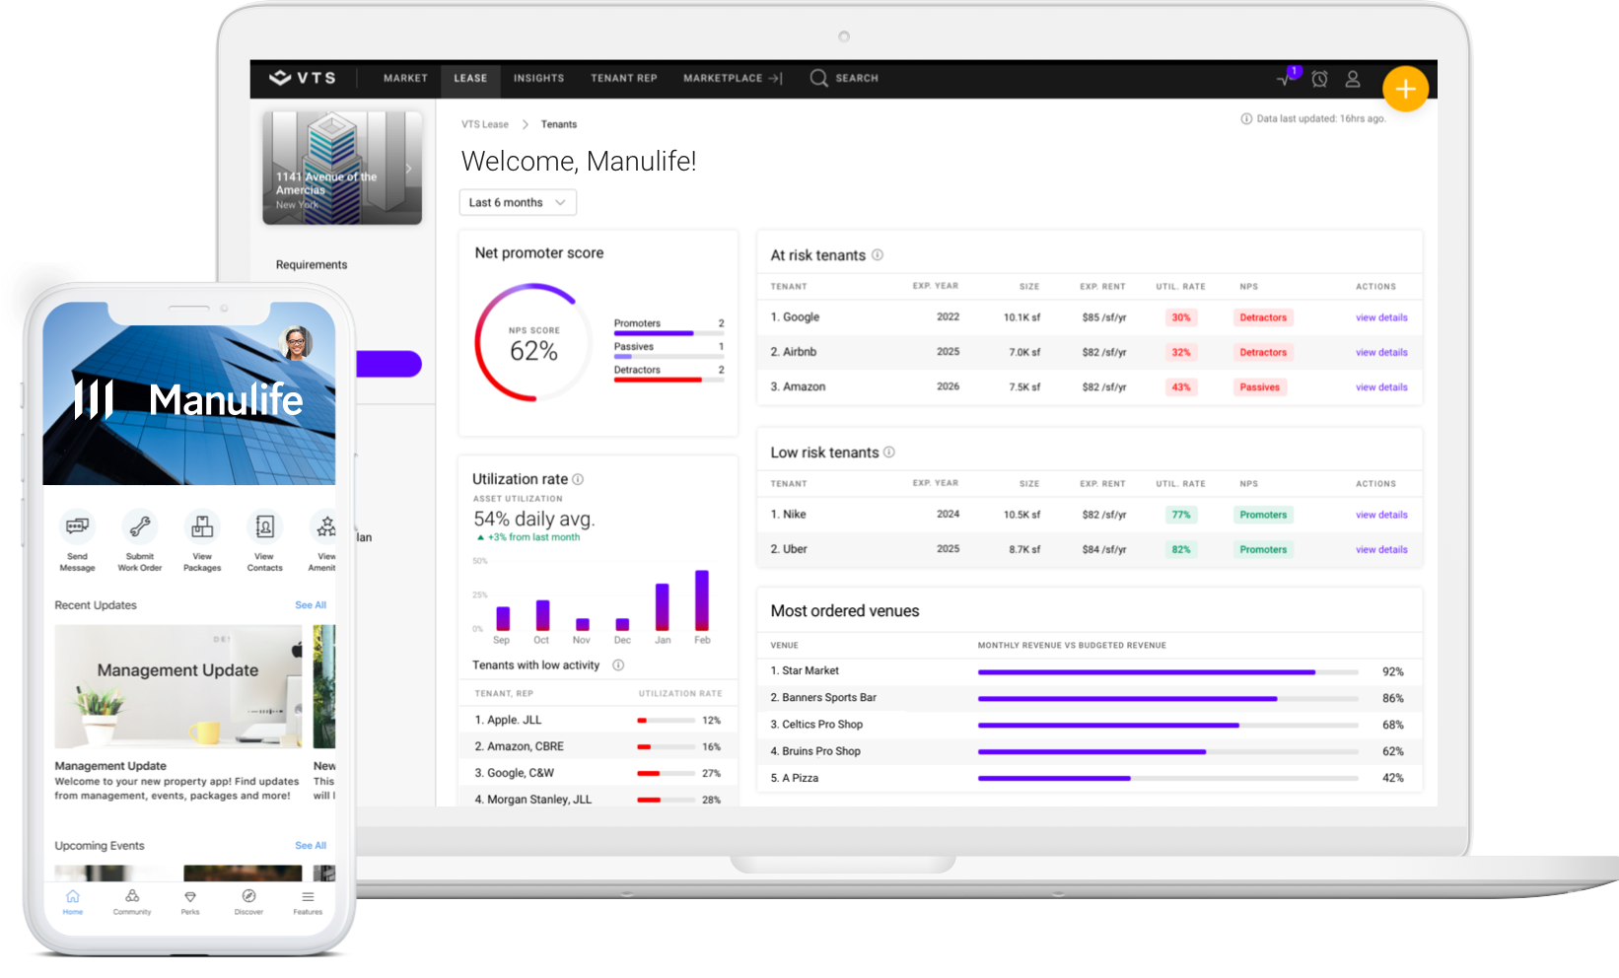Open the search magnifier icon

818,78
